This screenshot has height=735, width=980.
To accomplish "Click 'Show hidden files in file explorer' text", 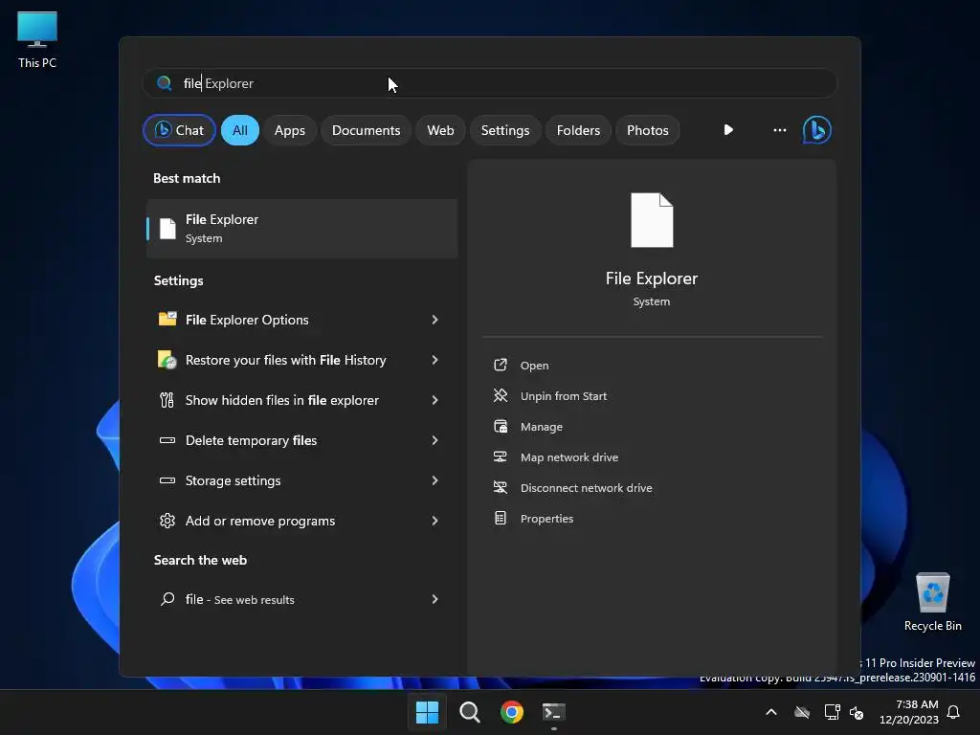I will coord(282,400).
